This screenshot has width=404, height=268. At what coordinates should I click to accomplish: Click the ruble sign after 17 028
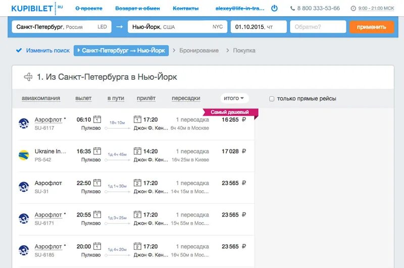pos(244,151)
